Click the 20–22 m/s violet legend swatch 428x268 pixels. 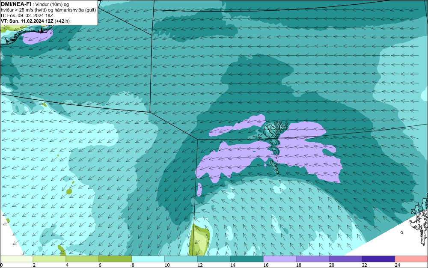345,259
